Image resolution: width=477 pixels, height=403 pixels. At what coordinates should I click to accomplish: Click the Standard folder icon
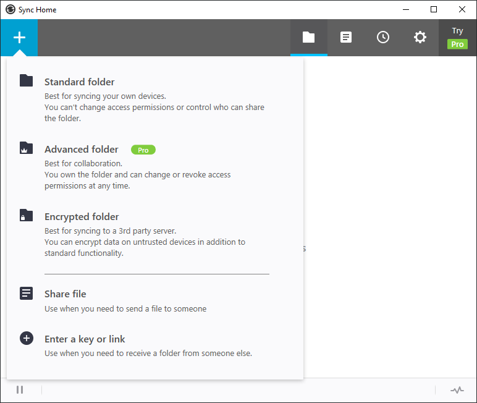pos(26,80)
